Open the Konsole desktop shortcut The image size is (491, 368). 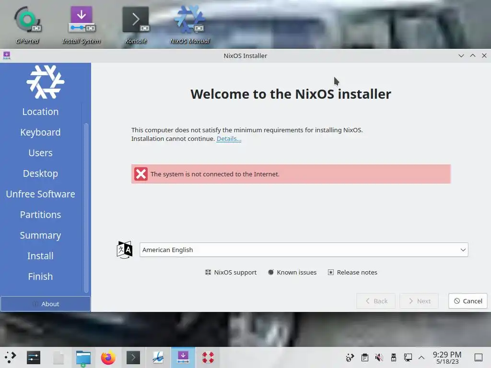[136, 25]
